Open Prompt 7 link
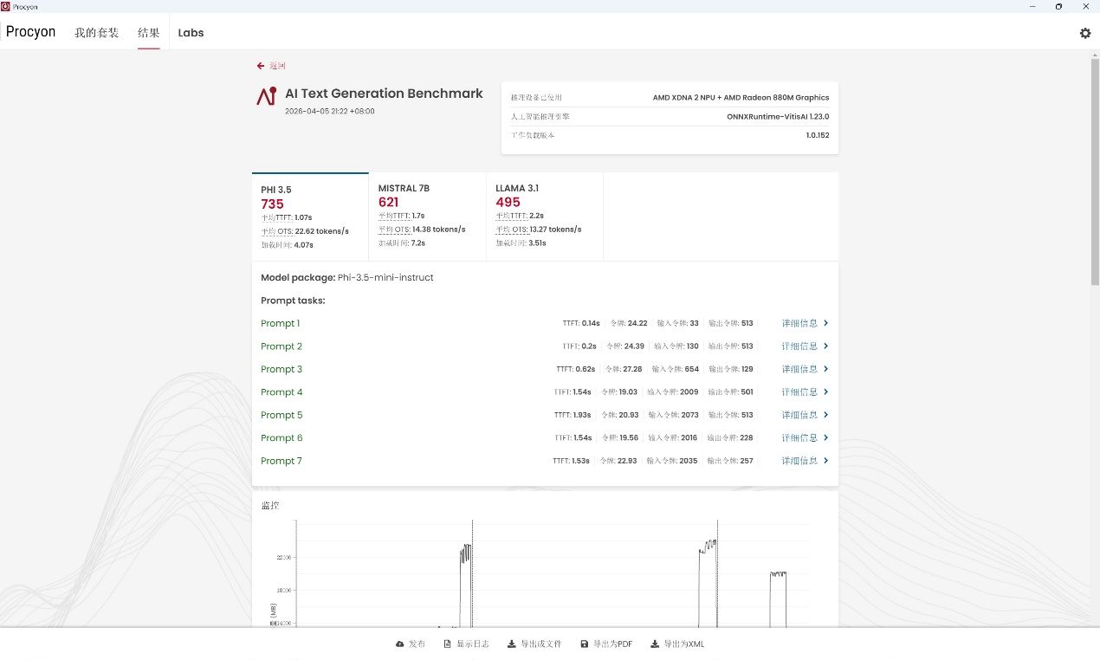This screenshot has height=660, width=1100. (281, 461)
